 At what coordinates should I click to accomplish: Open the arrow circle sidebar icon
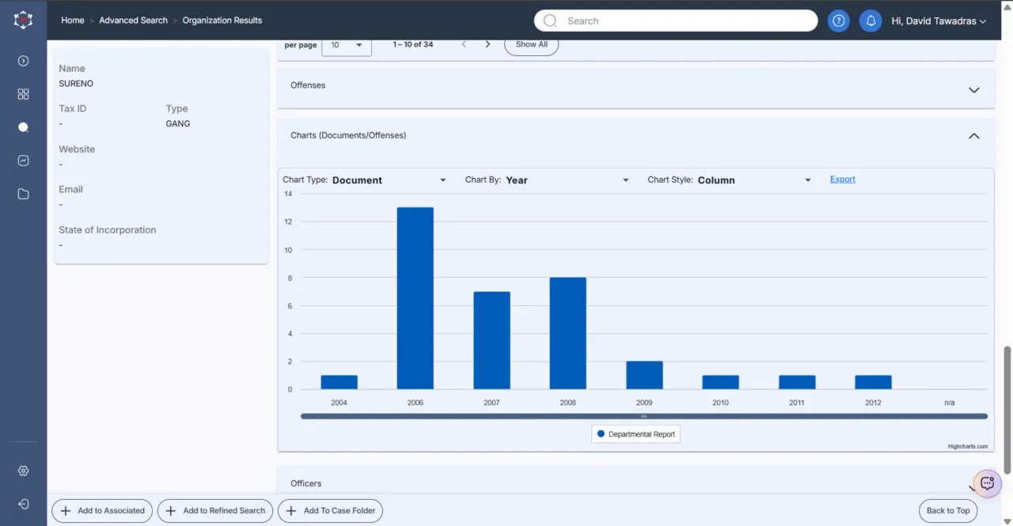[23, 61]
